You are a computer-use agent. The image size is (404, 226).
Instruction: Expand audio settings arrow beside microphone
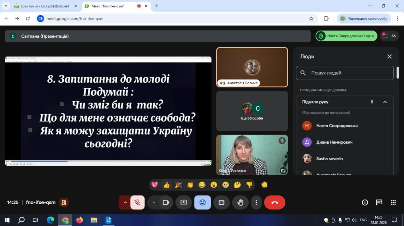click(125, 202)
